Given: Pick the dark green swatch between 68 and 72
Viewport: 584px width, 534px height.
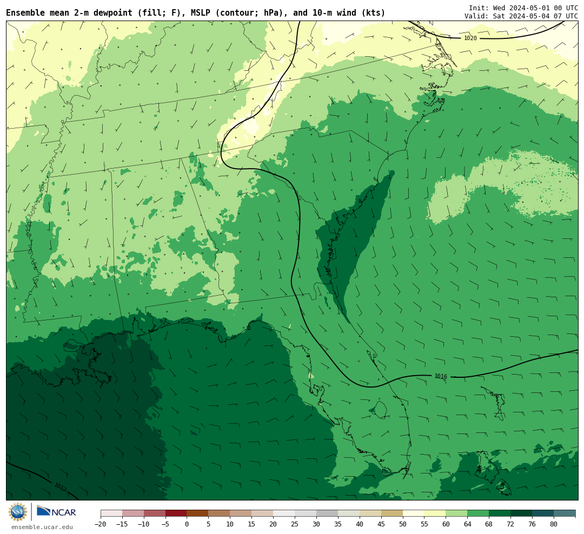Looking at the screenshot, I should pyautogui.click(x=500, y=513).
